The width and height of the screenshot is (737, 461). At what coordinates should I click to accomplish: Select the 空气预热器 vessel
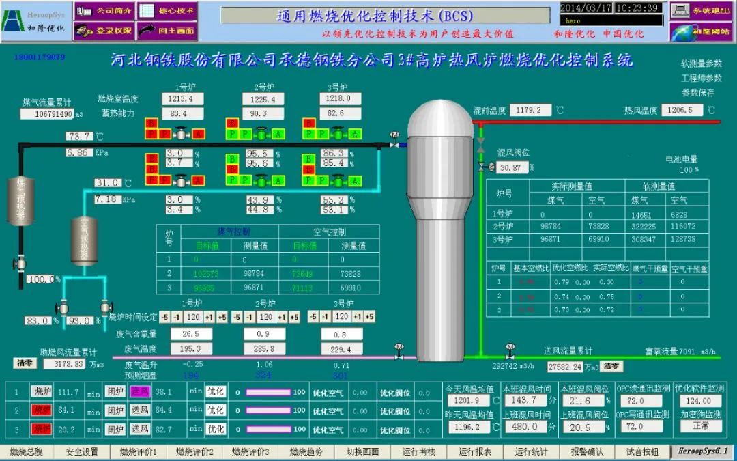click(84, 241)
